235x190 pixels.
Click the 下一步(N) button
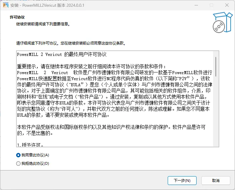pyautogui.click(x=182, y=181)
